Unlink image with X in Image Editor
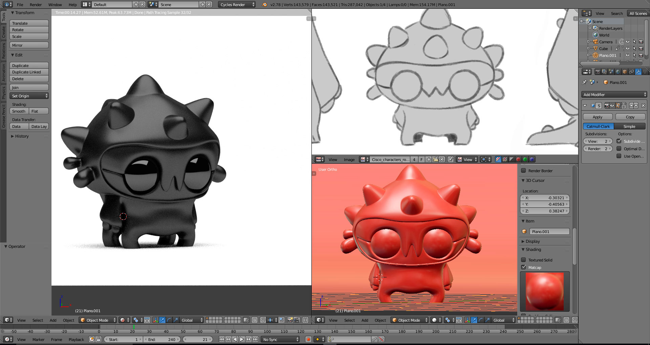 442,159
